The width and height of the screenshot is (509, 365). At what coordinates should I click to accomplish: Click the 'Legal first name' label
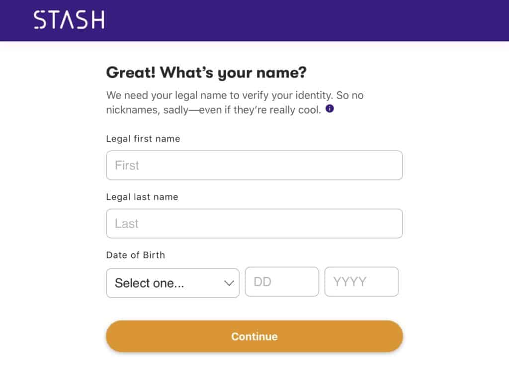point(143,139)
